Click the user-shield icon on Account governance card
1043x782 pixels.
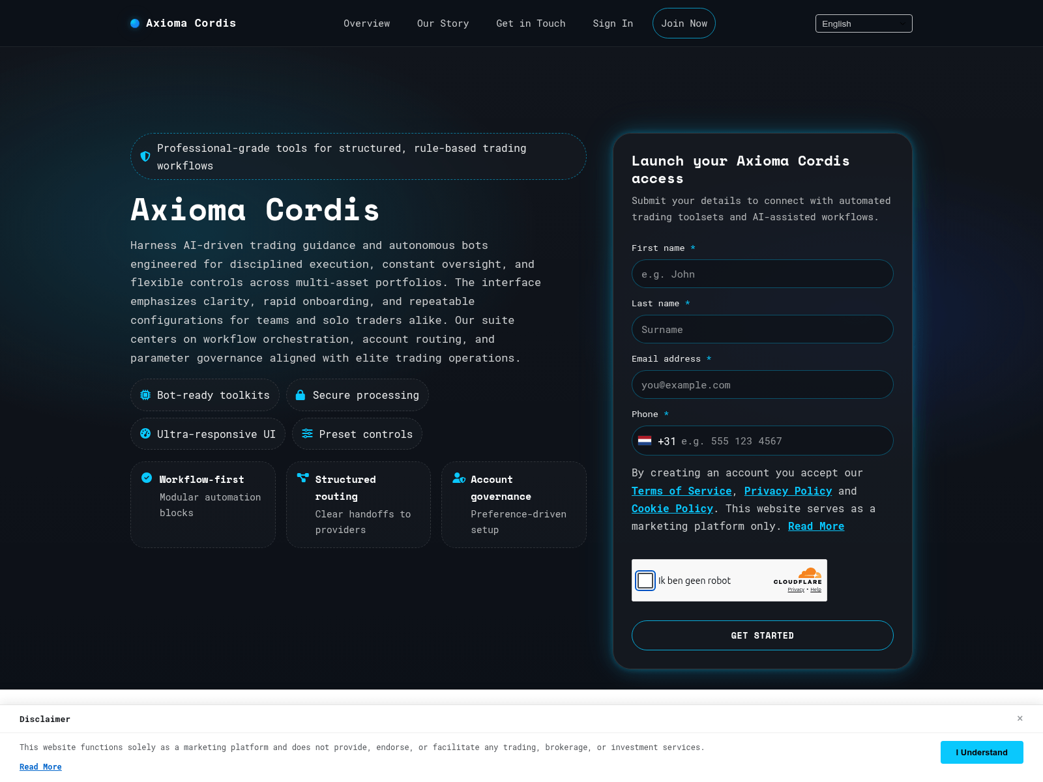[459, 478]
